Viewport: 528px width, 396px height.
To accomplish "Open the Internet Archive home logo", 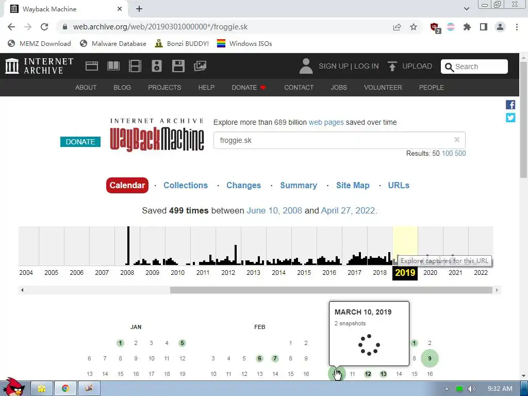I will pos(39,66).
